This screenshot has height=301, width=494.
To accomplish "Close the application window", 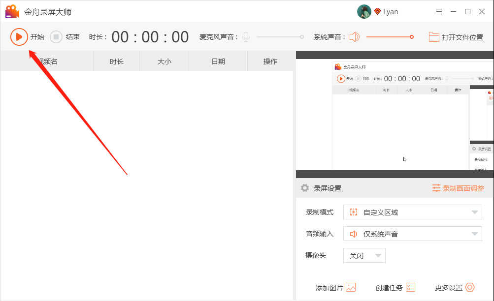I will click(x=482, y=12).
